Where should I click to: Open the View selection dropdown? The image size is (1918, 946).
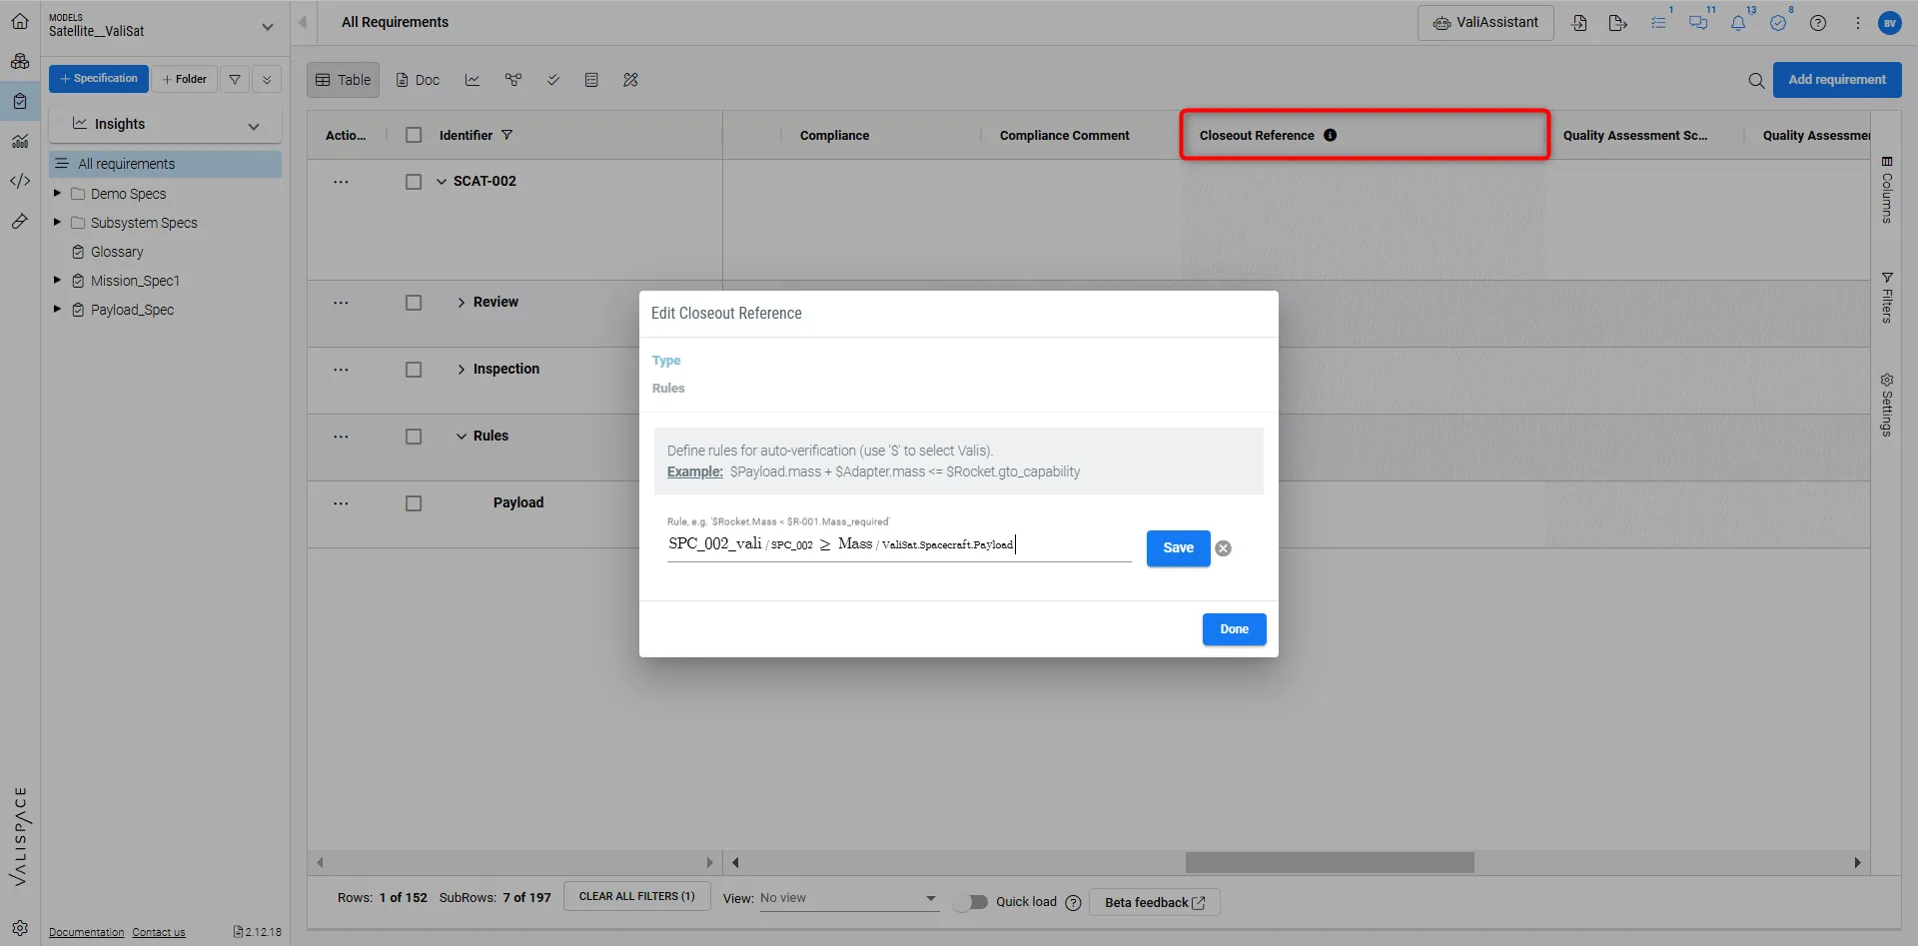[x=848, y=898]
